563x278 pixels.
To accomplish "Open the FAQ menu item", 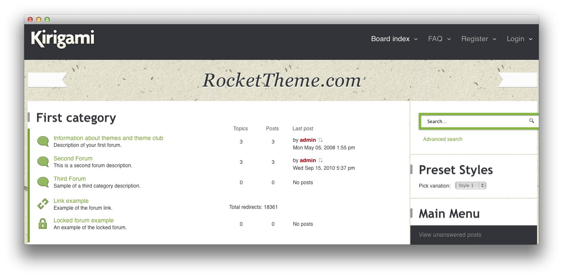I will point(435,39).
